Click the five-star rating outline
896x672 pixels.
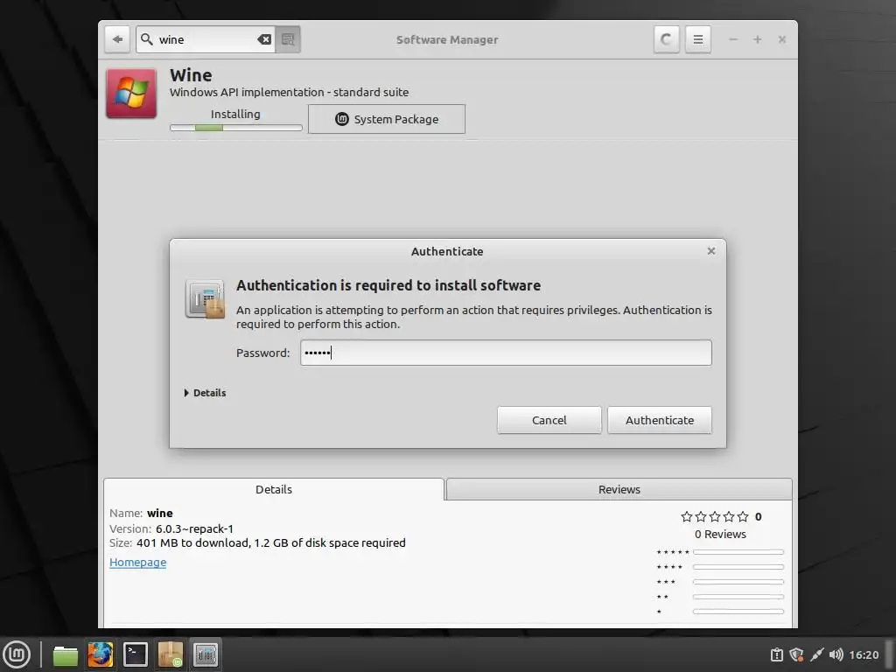[x=714, y=516]
